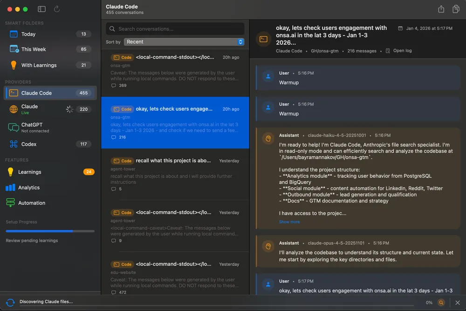Click the share icon at top right
The image size is (466, 311).
point(441,9)
